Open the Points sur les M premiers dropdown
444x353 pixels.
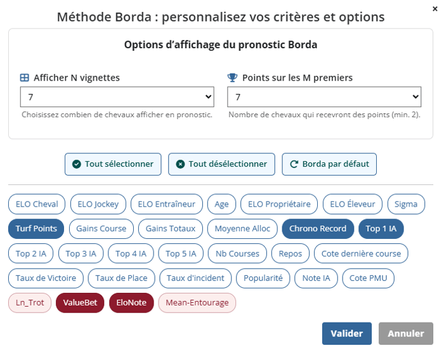(324, 97)
